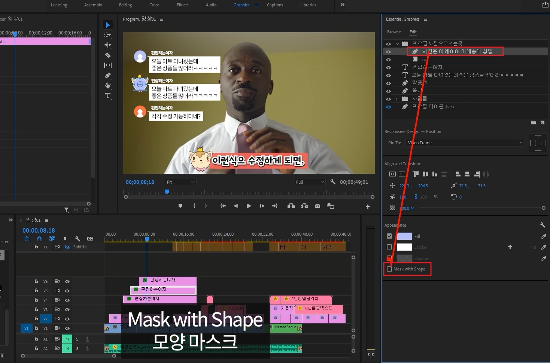Show the 프로필 아이콘_back layer

(x=388, y=107)
